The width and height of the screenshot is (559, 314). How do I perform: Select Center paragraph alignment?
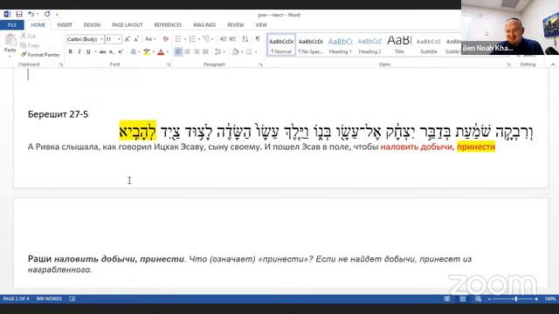click(x=187, y=52)
